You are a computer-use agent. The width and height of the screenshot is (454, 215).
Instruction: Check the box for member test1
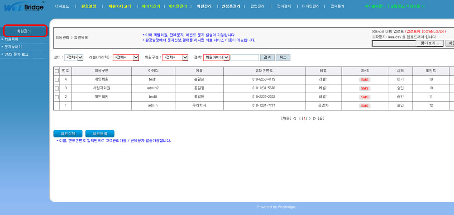point(57,80)
